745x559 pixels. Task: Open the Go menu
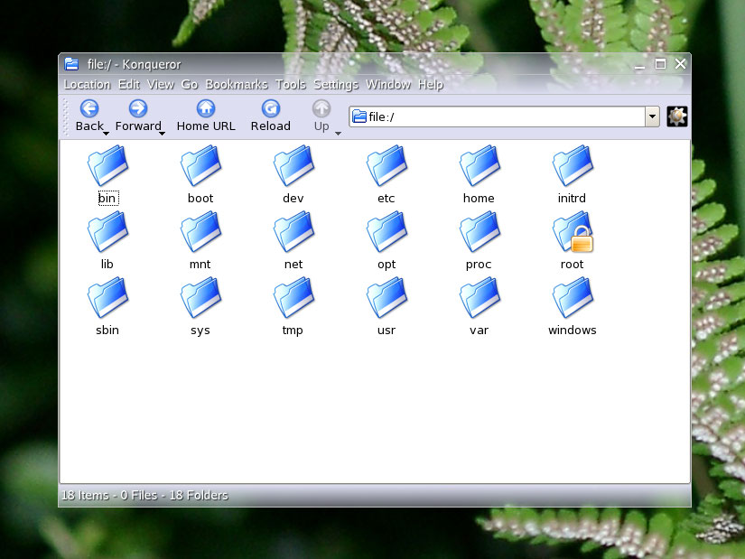click(x=189, y=85)
